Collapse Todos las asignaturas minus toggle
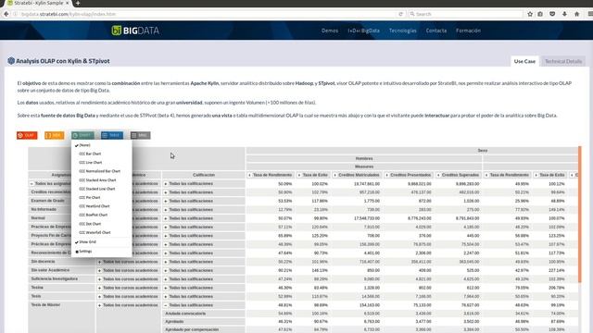 pos(32,184)
